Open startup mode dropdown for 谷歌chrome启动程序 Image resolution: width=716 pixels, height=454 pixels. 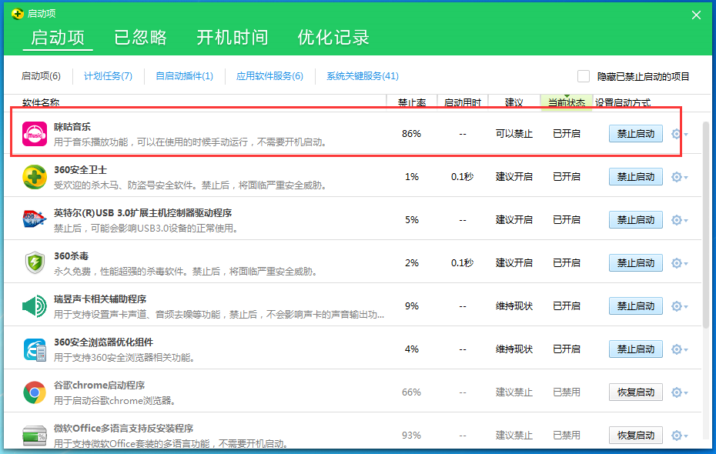(685, 392)
